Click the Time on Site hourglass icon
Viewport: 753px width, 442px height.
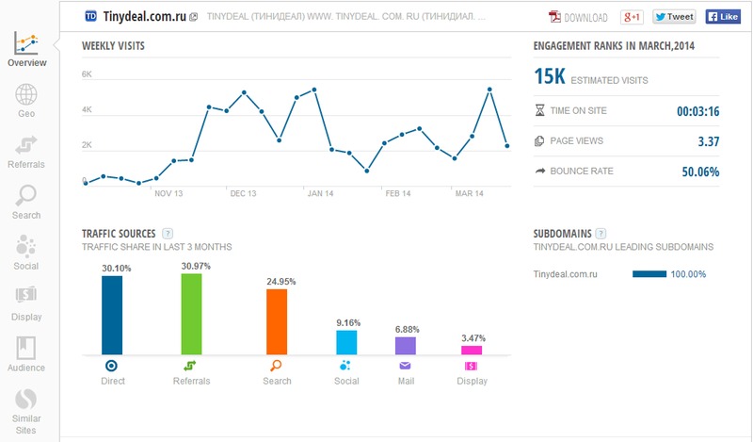pyautogui.click(x=539, y=110)
